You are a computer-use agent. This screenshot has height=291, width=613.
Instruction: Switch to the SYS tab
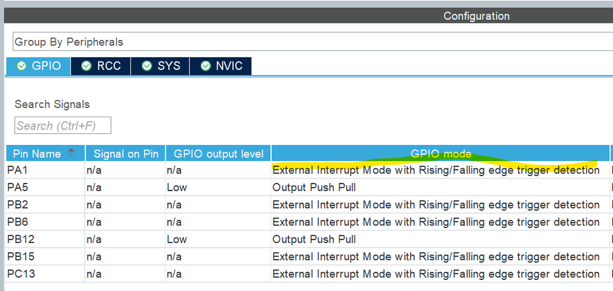(160, 66)
